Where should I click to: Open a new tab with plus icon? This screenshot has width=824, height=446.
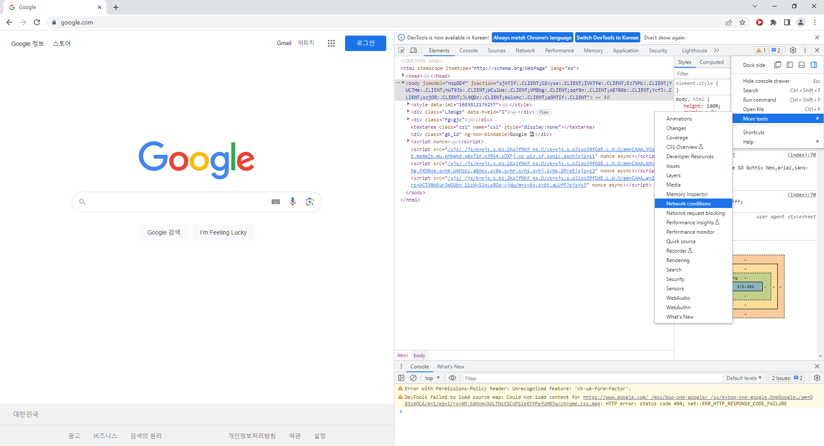point(116,7)
